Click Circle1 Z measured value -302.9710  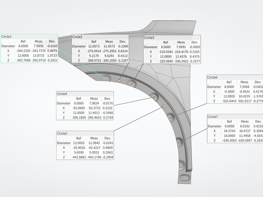pos(39,60)
